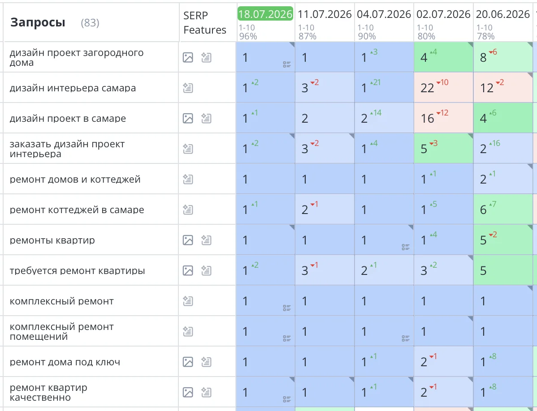Open query 'дизайн проект в самаре'
The height and width of the screenshot is (411, 537).
[x=68, y=118]
